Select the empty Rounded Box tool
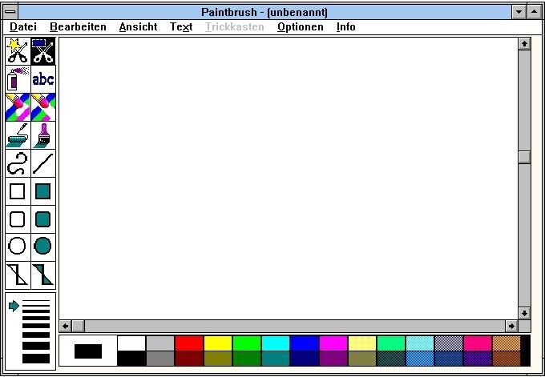 pos(18,219)
